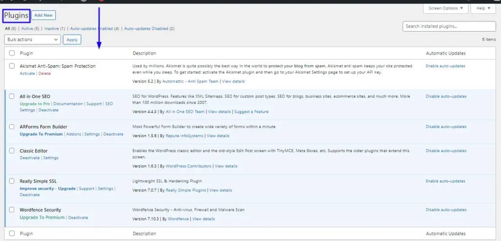Open the WordPress Contributors author link
Screen dimensions: 501x241
coord(188,166)
